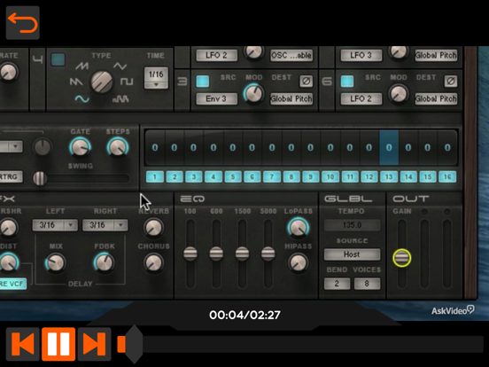Click invert phase icon on slot 3
The height and width of the screenshot is (367, 489).
[306, 82]
